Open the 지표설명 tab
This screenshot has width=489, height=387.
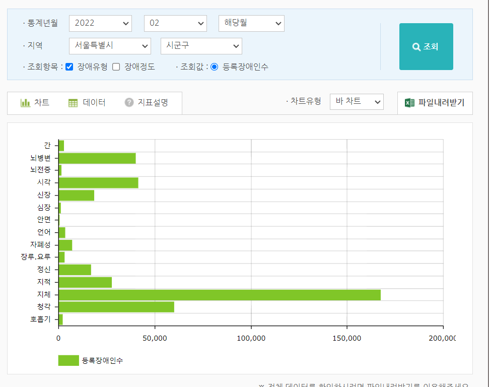[x=147, y=103]
